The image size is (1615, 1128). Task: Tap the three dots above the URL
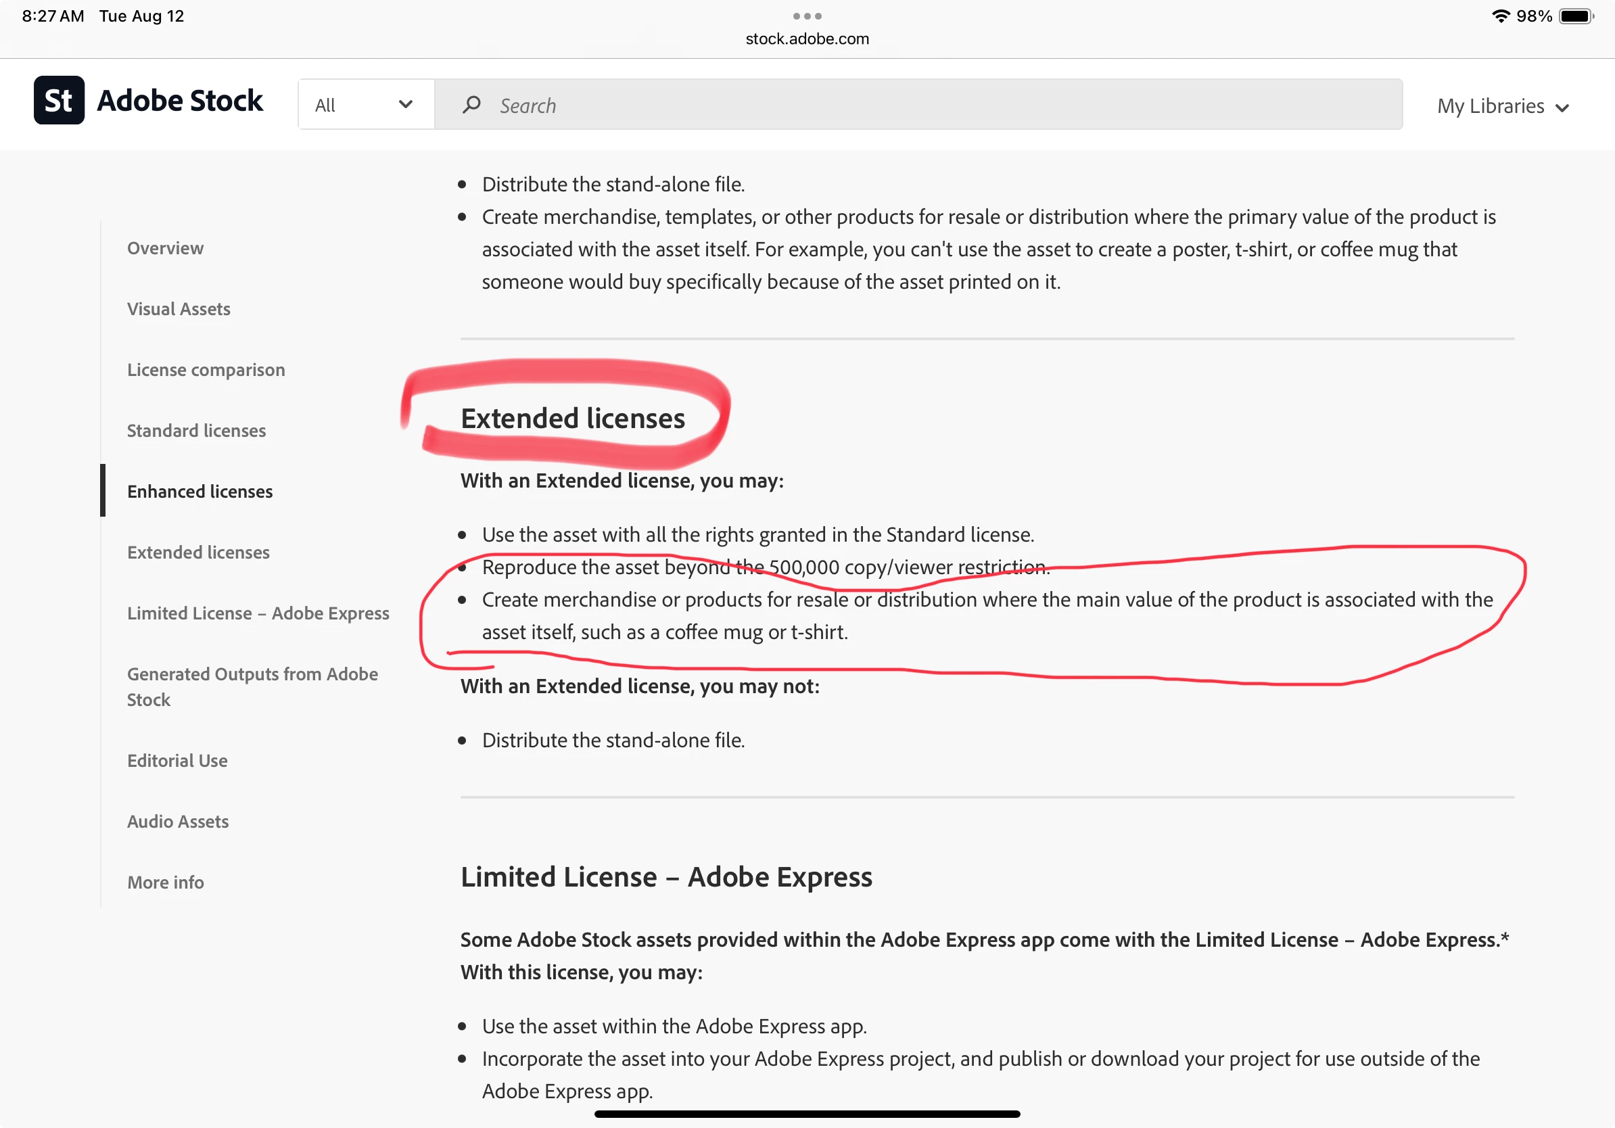pos(807,16)
